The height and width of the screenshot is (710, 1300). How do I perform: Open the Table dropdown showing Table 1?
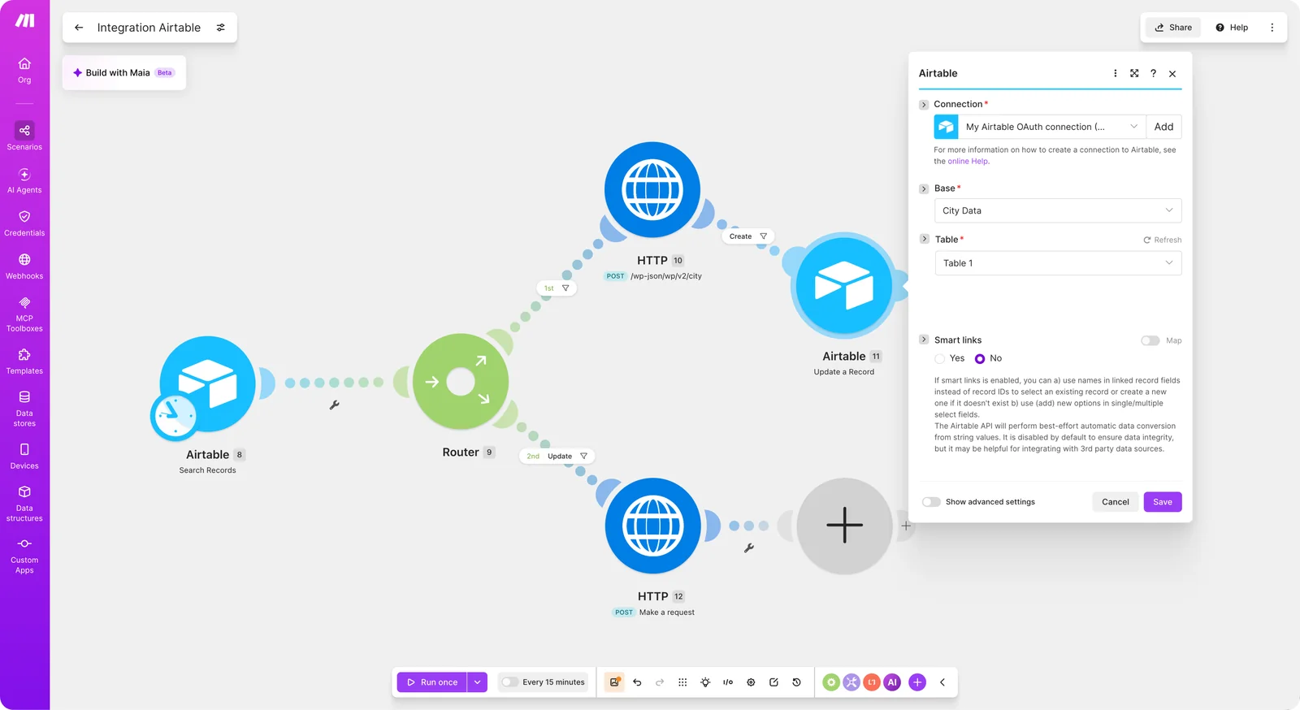click(1058, 263)
